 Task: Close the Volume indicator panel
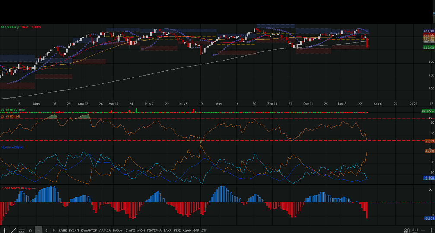431,111
